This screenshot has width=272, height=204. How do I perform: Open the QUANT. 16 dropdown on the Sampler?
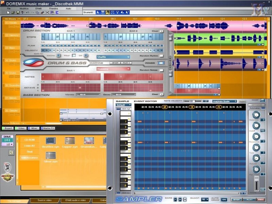tap(204, 200)
